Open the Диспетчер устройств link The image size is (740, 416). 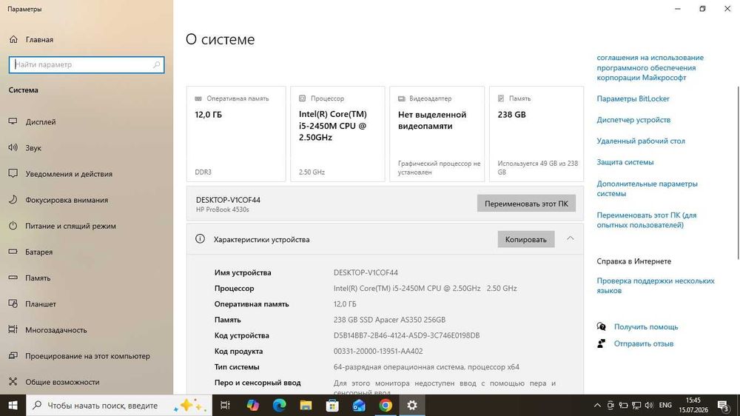point(633,120)
